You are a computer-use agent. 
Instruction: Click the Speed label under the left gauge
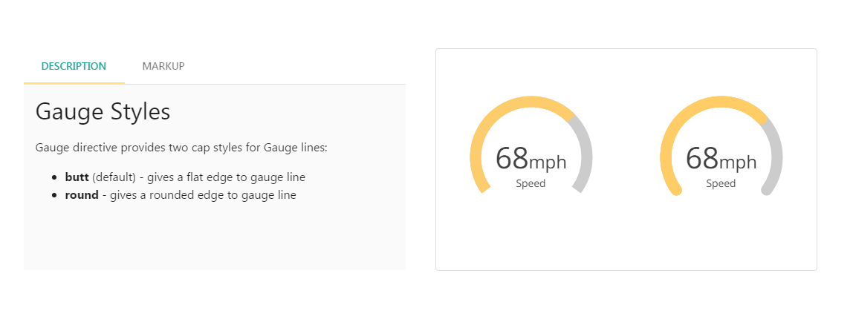tap(531, 183)
